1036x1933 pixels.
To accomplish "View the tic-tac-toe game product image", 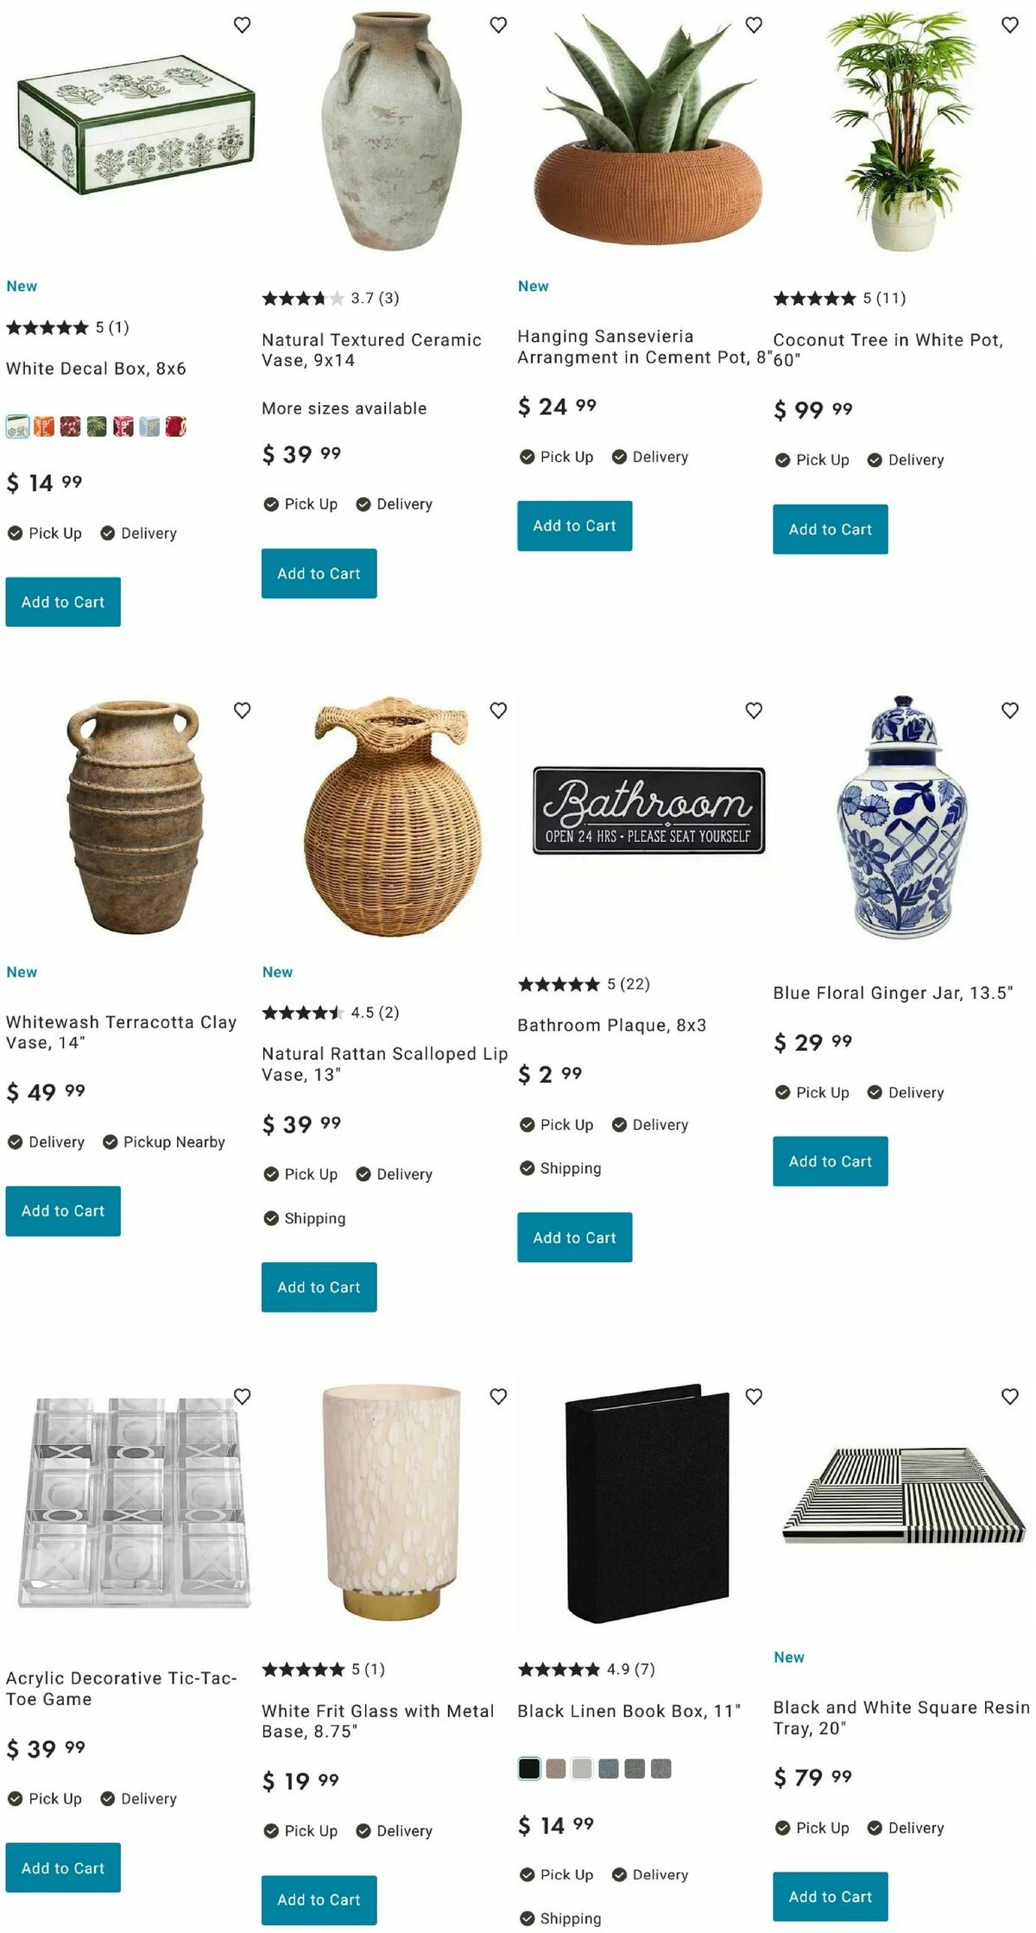I will point(134,1505).
